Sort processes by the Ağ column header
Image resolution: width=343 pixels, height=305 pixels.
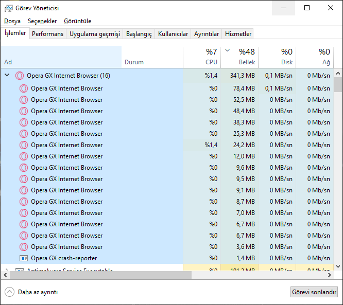point(315,57)
